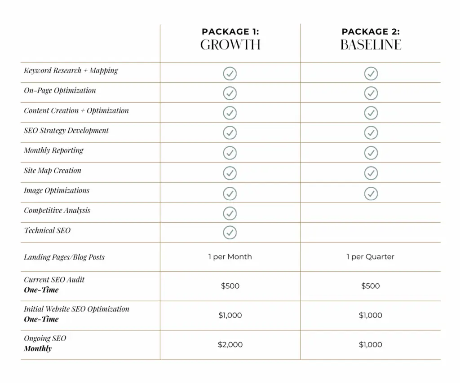Screen dimensions: 460x383
Task: Click Growth checkmark for Technical SEO
Action: [x=230, y=233]
